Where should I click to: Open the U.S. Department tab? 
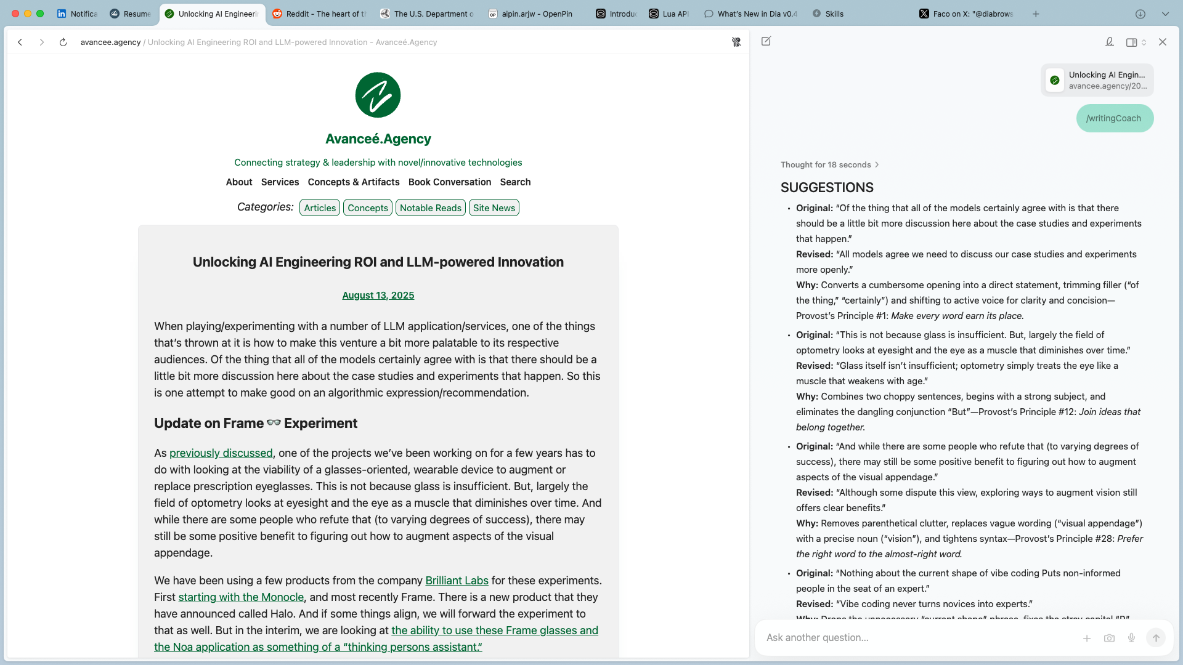427,14
